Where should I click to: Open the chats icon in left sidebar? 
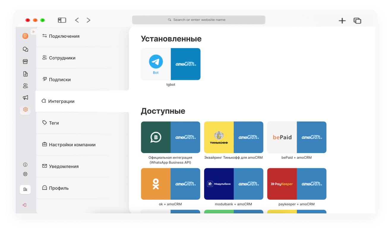pyautogui.click(x=25, y=49)
